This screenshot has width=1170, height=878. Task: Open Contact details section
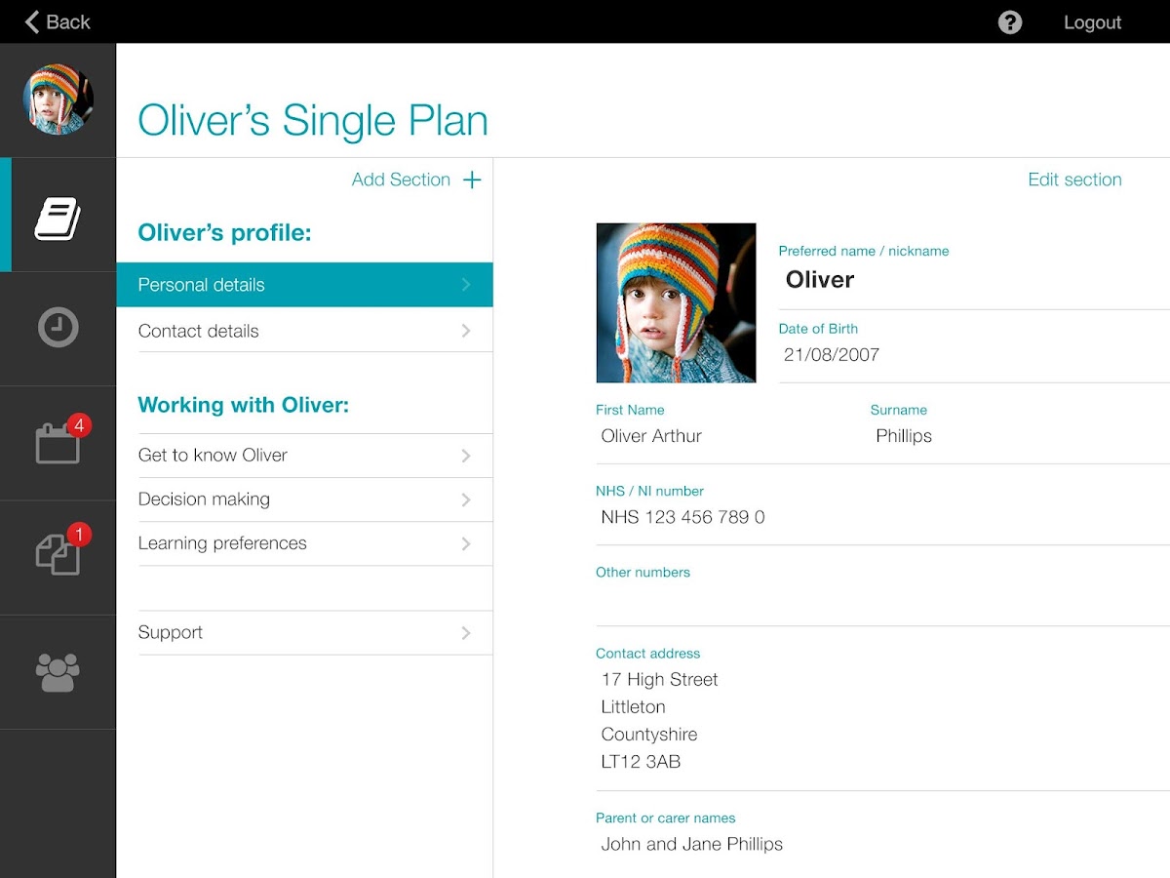304,331
